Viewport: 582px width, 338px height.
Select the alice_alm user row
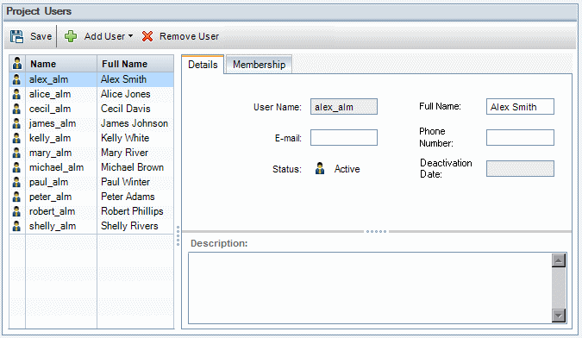91,94
